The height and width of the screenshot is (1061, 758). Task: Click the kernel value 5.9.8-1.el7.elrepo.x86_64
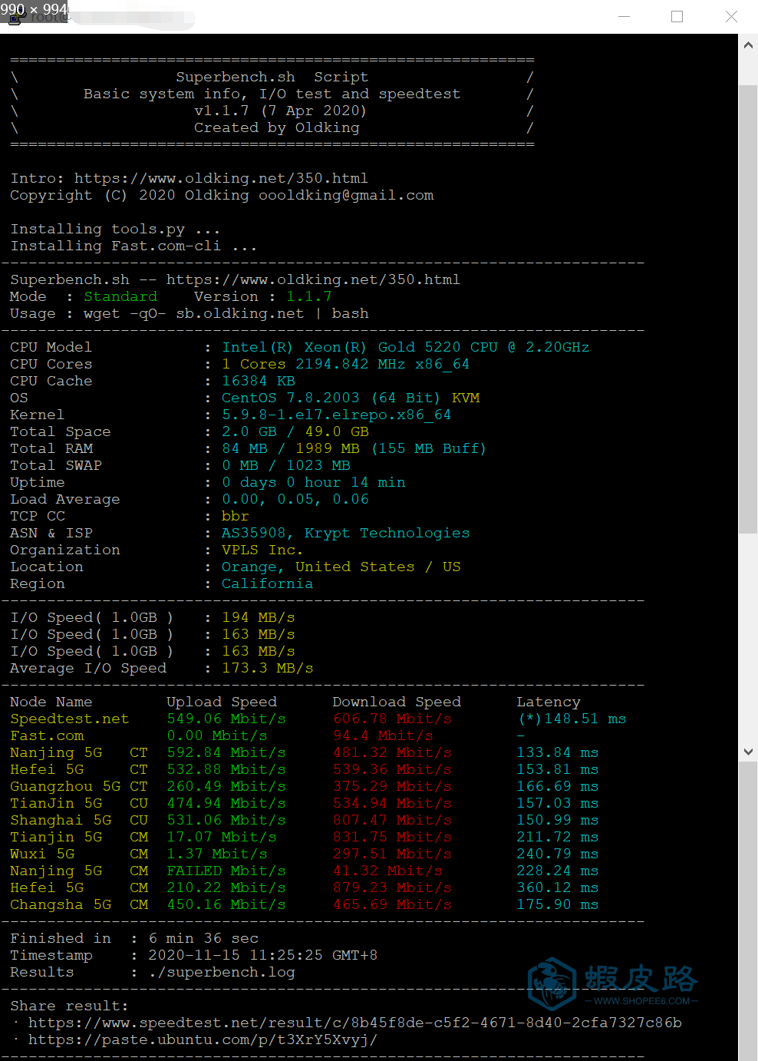click(336, 415)
